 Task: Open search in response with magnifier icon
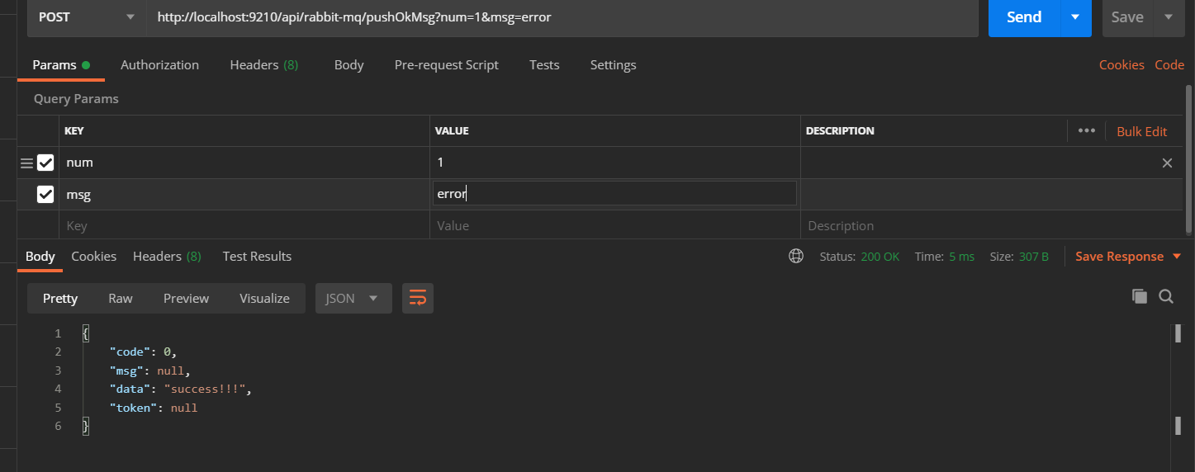1166,297
